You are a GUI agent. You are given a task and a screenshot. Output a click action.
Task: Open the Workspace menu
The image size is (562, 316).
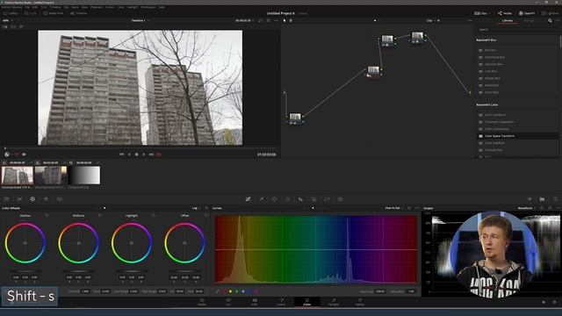click(x=148, y=7)
